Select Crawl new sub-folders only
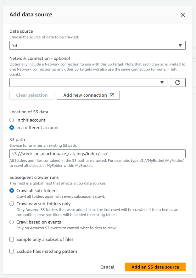The height and width of the screenshot is (278, 196). [12, 204]
